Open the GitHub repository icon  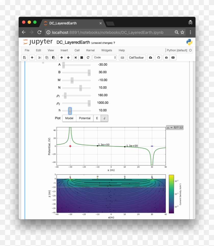tap(158, 57)
